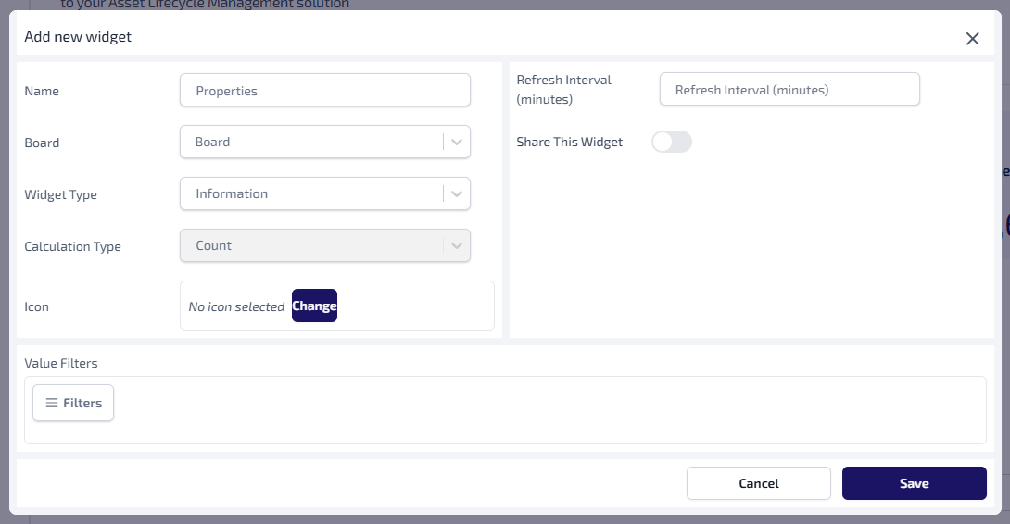Click the chevron arrow on Widget Type
The image size is (1010, 524).
pyautogui.click(x=457, y=194)
